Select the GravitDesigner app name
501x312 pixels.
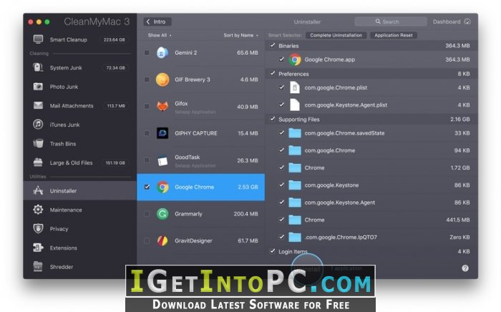tap(193, 240)
